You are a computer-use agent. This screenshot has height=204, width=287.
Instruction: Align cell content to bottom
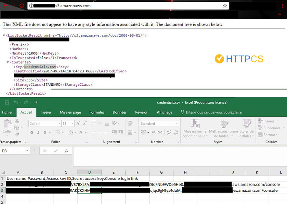click(x=107, y=124)
